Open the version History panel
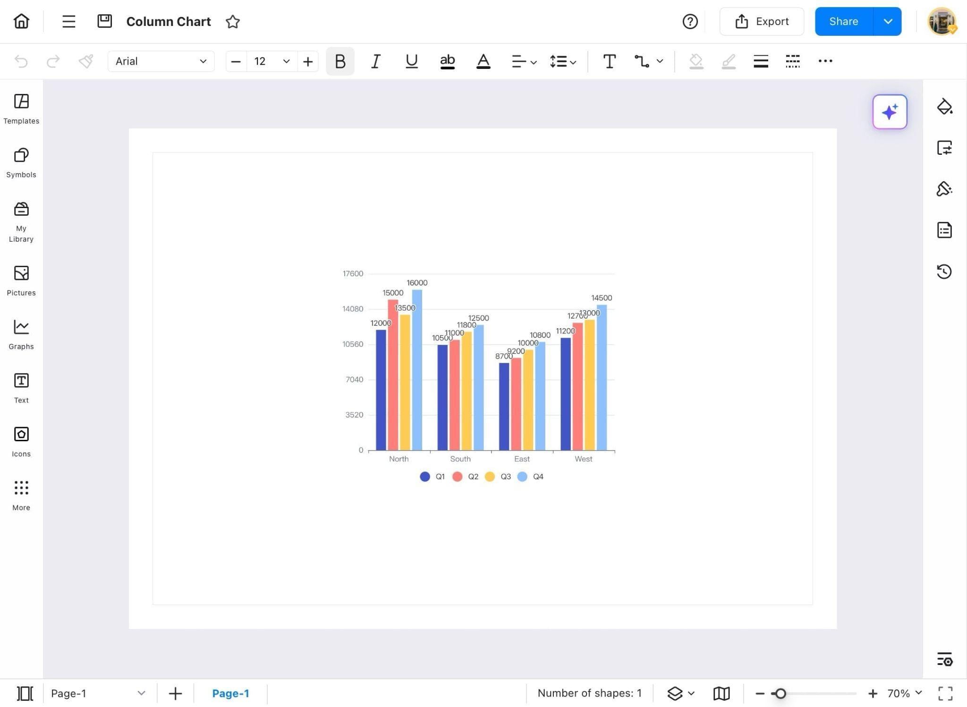This screenshot has width=967, height=707. click(x=944, y=271)
